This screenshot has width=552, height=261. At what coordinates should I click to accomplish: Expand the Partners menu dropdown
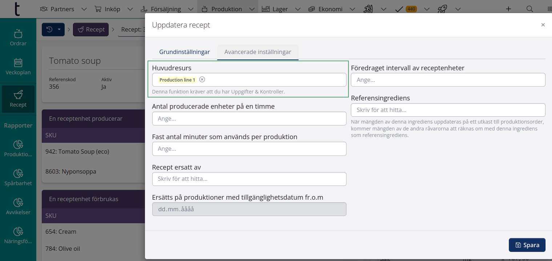[84, 9]
